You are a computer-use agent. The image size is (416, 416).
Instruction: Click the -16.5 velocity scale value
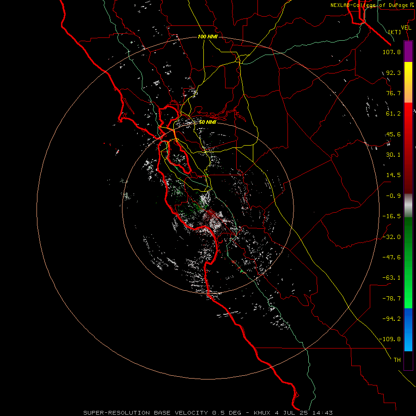pyautogui.click(x=392, y=216)
